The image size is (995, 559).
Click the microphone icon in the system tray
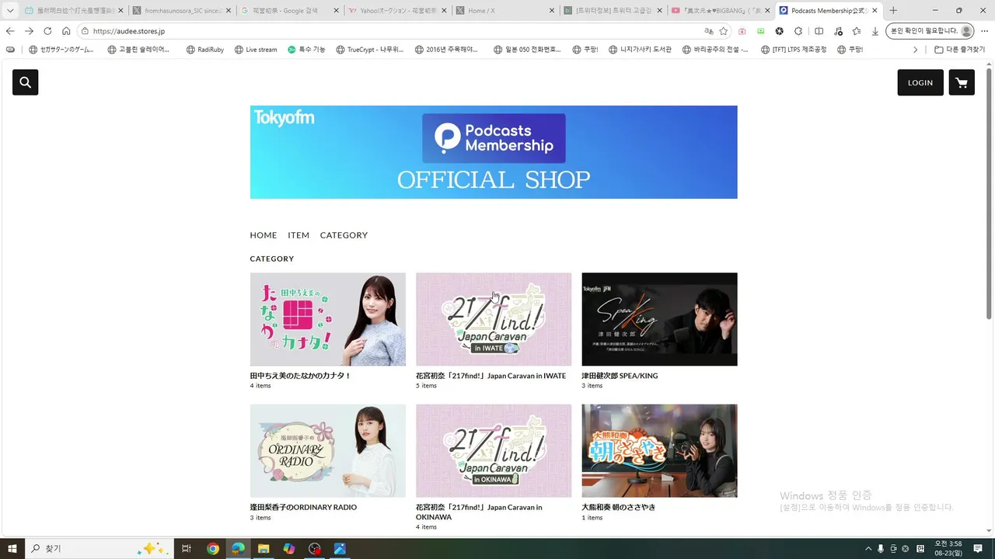(881, 549)
